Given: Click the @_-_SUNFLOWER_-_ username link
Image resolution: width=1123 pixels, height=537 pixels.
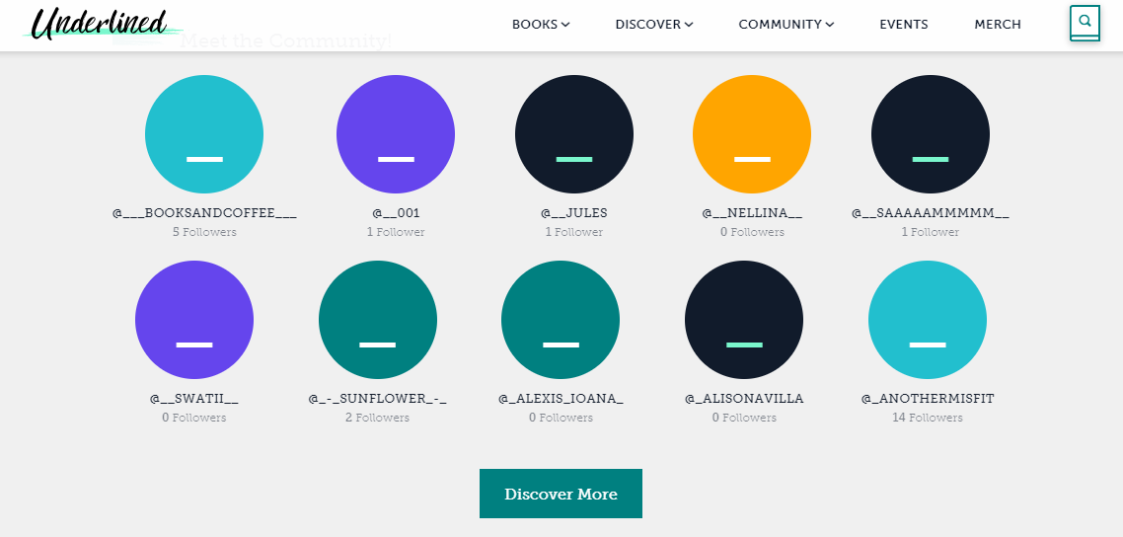Looking at the screenshot, I should (x=378, y=399).
